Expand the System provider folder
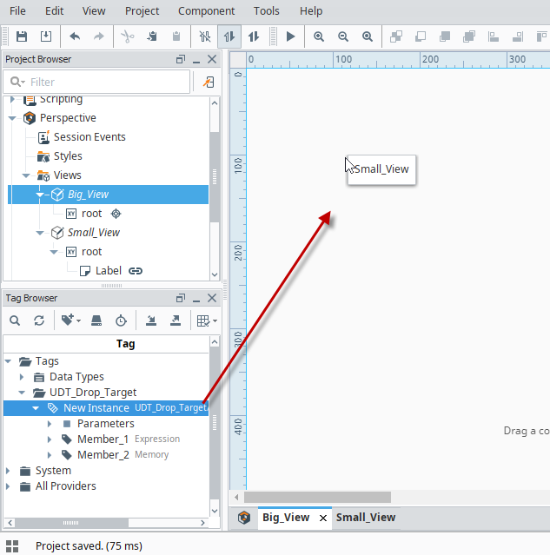 point(8,471)
